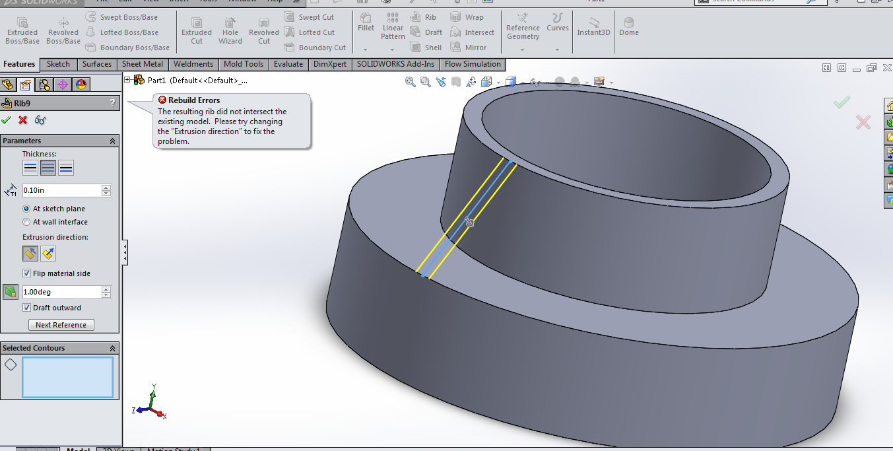Open Reference Geometry tool
The image size is (893, 451).
pos(523,26)
